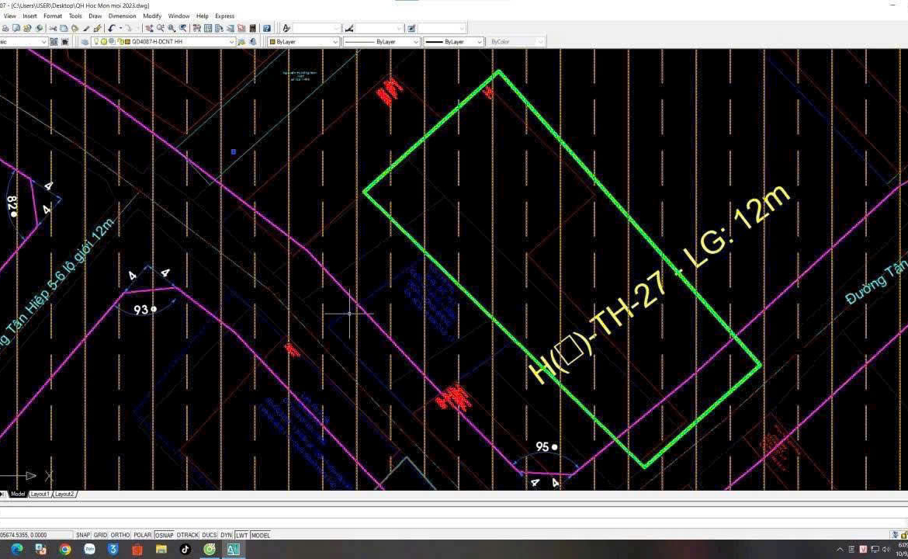Expand the QD4087-H-DCNT HH layer dropdown
Screen dimensions: 908x559
point(230,42)
